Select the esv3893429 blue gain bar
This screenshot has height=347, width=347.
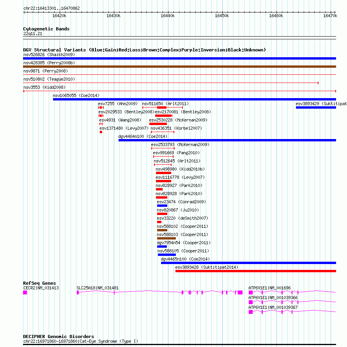(316, 107)
